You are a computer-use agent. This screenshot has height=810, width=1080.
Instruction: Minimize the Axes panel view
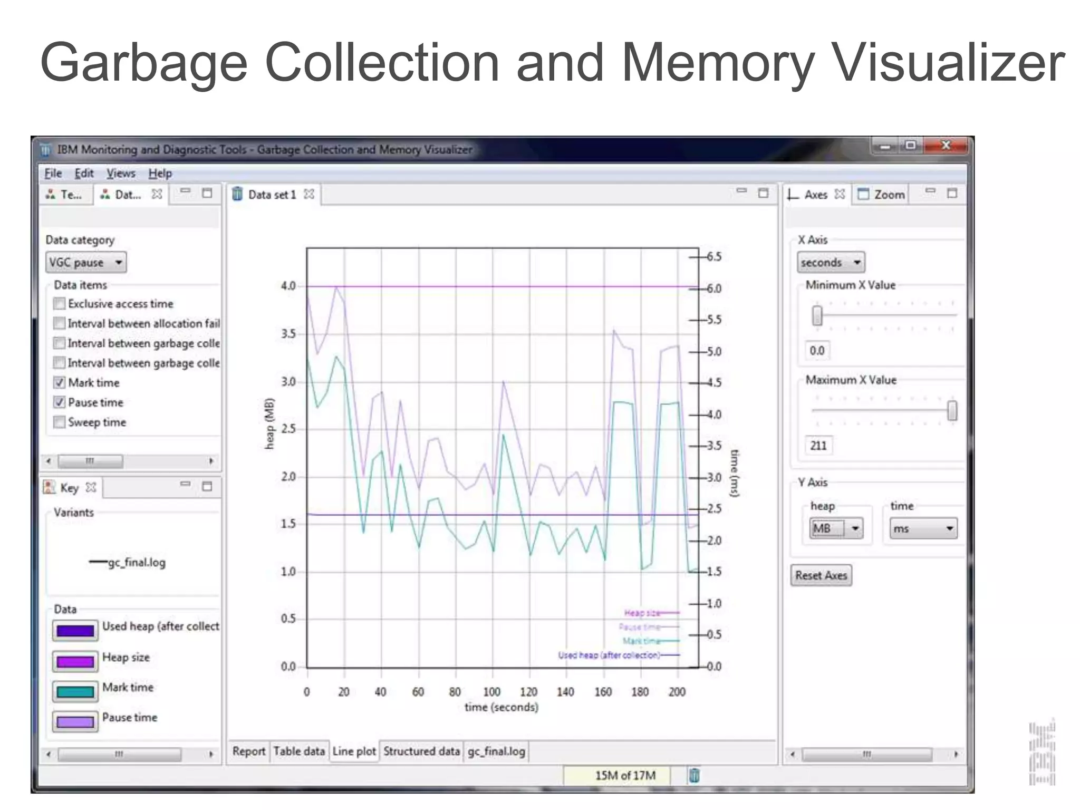point(930,190)
